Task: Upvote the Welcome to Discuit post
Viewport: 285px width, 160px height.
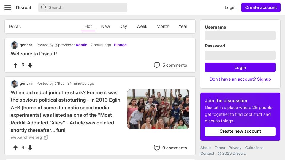Action: [15, 65]
